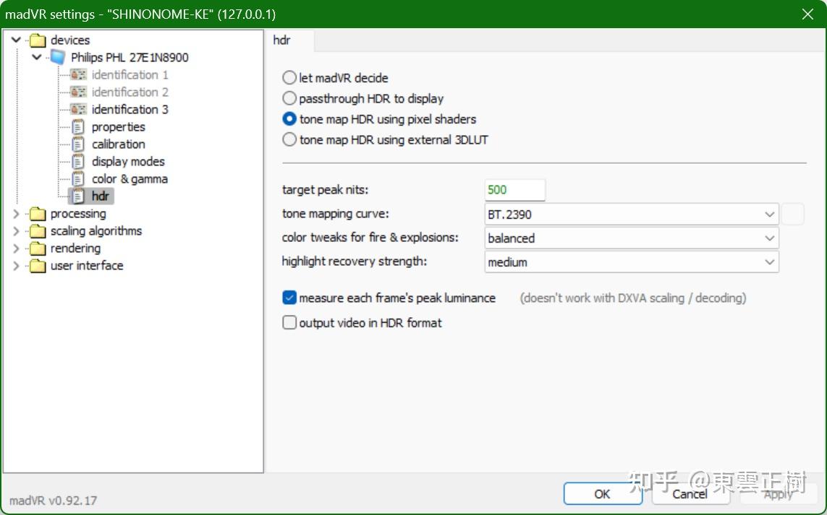Screen dimensions: 827x515
Task: Select the 'hdr' tree entry label
Action: 101,196
